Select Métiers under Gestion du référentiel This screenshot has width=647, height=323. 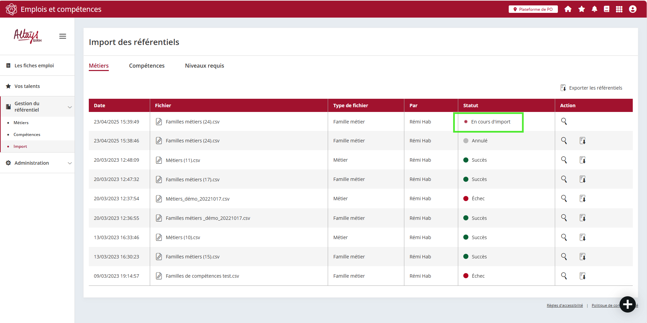point(21,123)
